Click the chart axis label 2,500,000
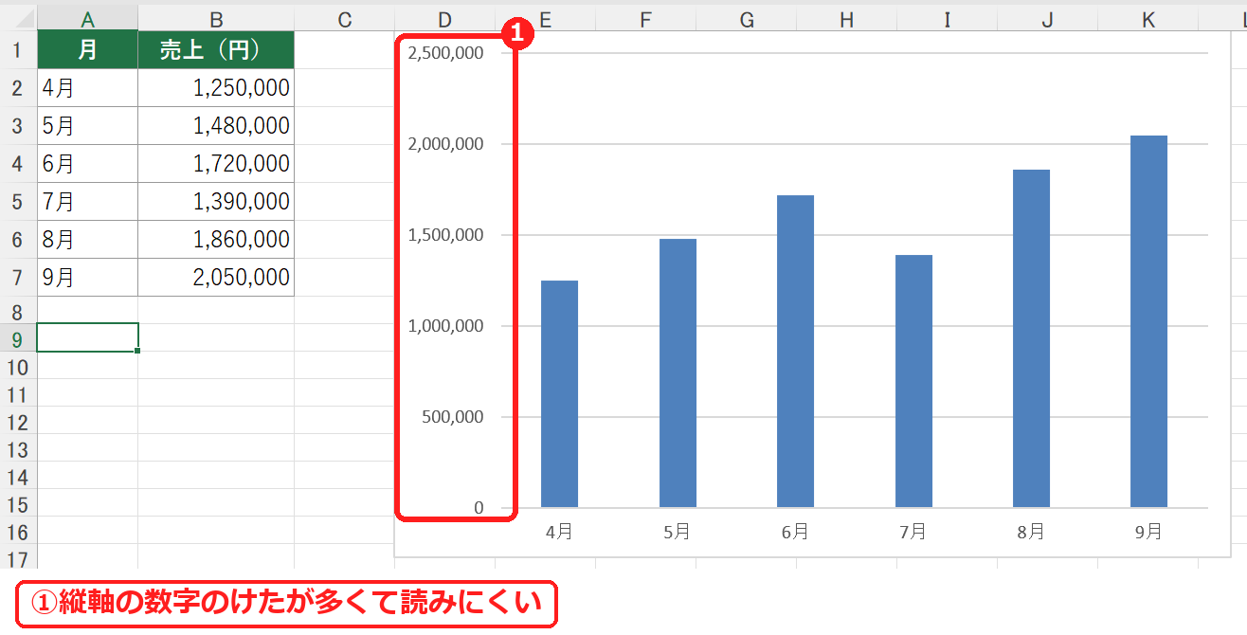The image size is (1247, 635). 445,53
